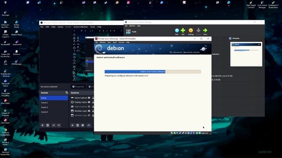Screen dimensions: 282x158
Task: Open Eclipse IDE desktop shortcut
Action: [x=5, y=54]
